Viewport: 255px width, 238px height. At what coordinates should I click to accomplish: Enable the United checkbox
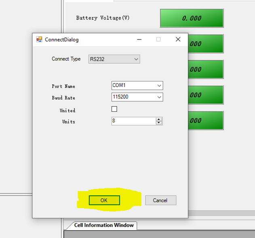[x=114, y=109]
